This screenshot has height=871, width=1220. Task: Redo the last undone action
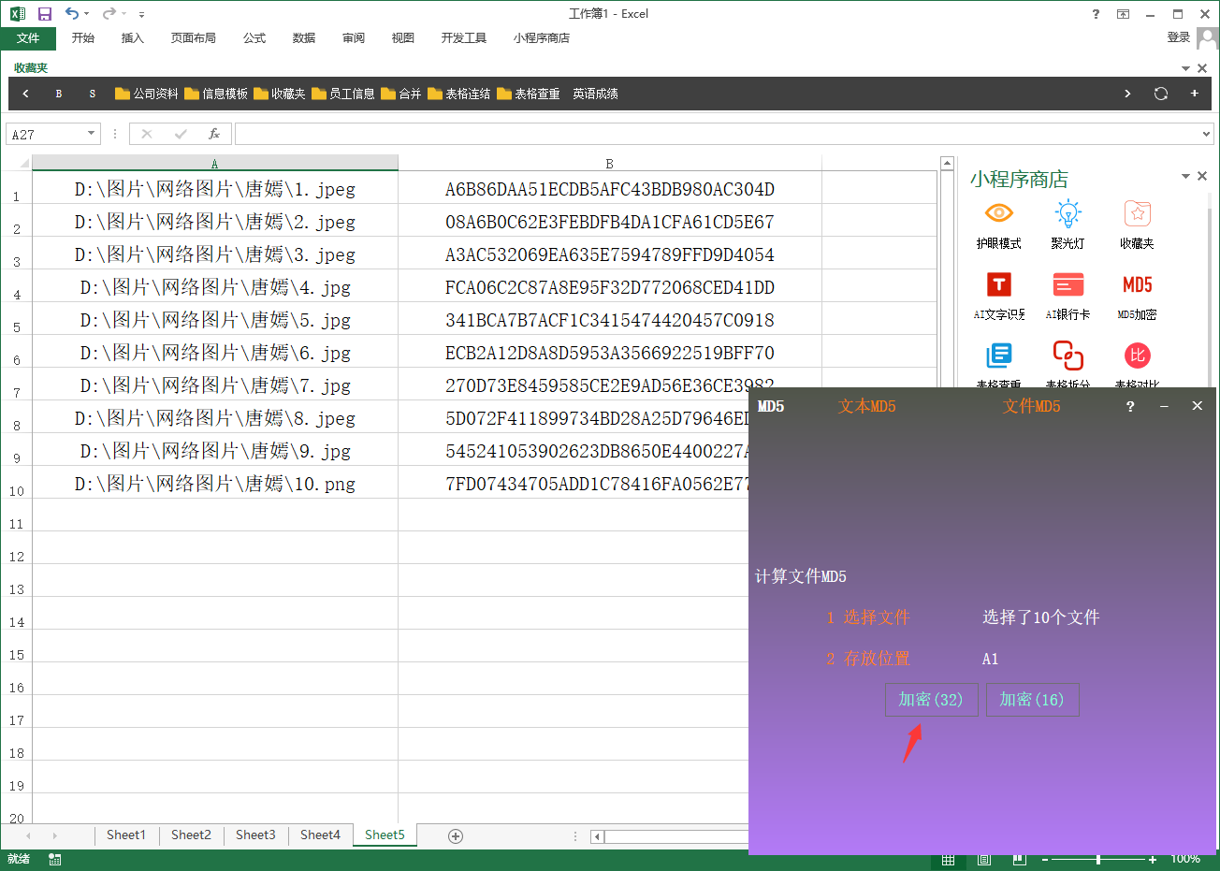(x=109, y=14)
